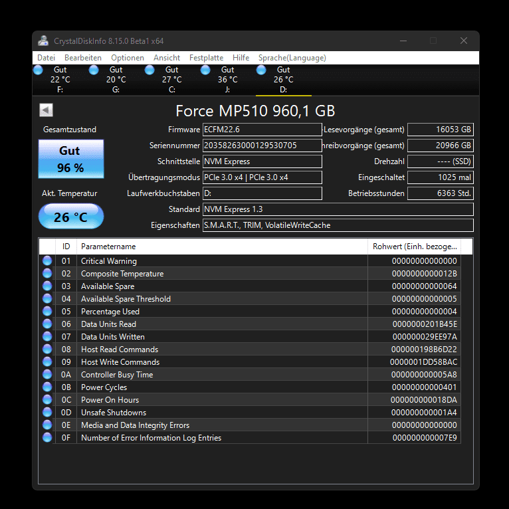The height and width of the screenshot is (509, 509).
Task: Click the status orb for Critical Warning row
Action: click(47, 260)
